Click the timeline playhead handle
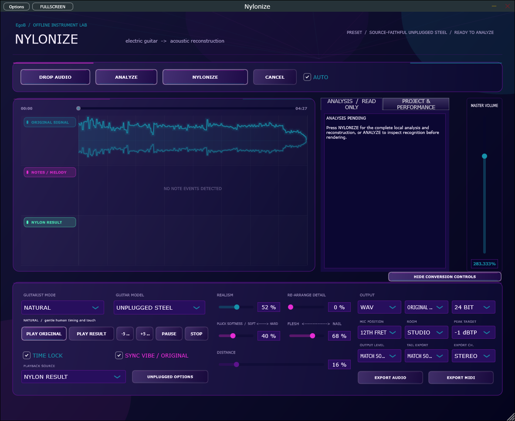The width and height of the screenshot is (515, 421). [78, 108]
